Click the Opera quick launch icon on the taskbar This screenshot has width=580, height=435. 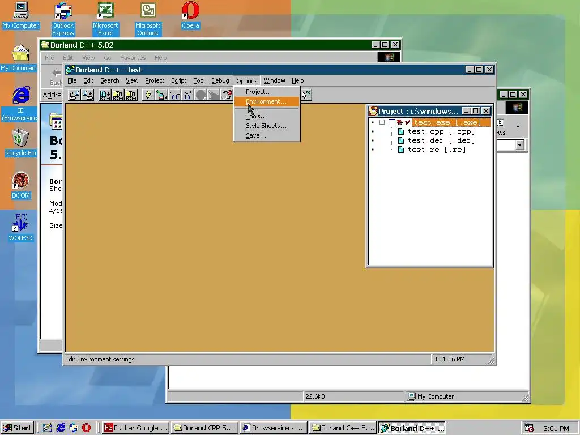(86, 428)
